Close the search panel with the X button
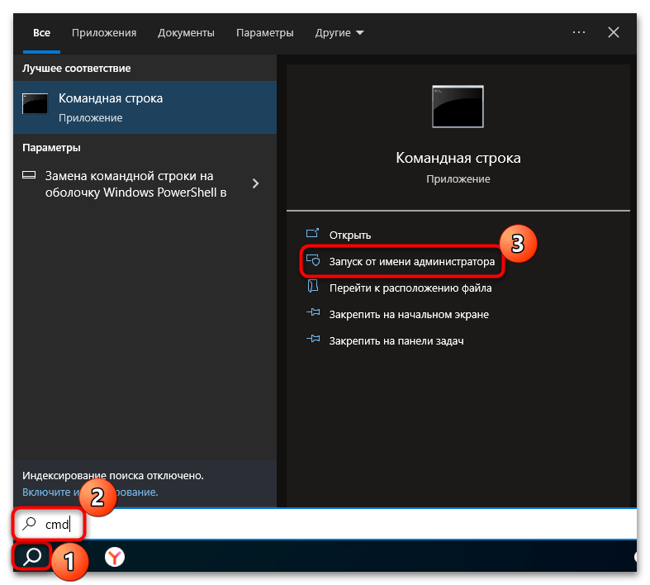 click(614, 33)
